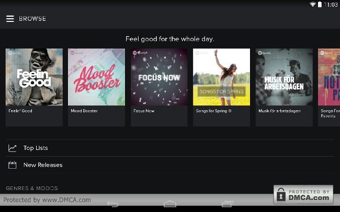340x212 pixels.
Task: Tap the Android recent apps button
Action: 228,204
